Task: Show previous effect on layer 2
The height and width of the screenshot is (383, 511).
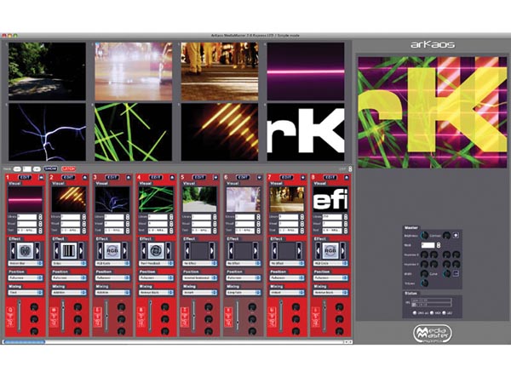Action: 56,250
